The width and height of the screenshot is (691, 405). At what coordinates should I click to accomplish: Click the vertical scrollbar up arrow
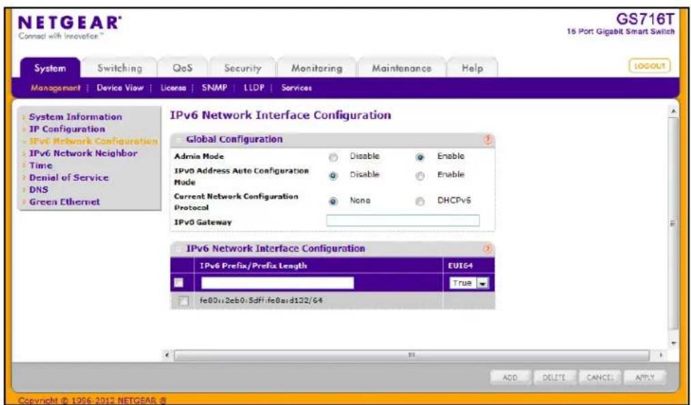point(673,111)
